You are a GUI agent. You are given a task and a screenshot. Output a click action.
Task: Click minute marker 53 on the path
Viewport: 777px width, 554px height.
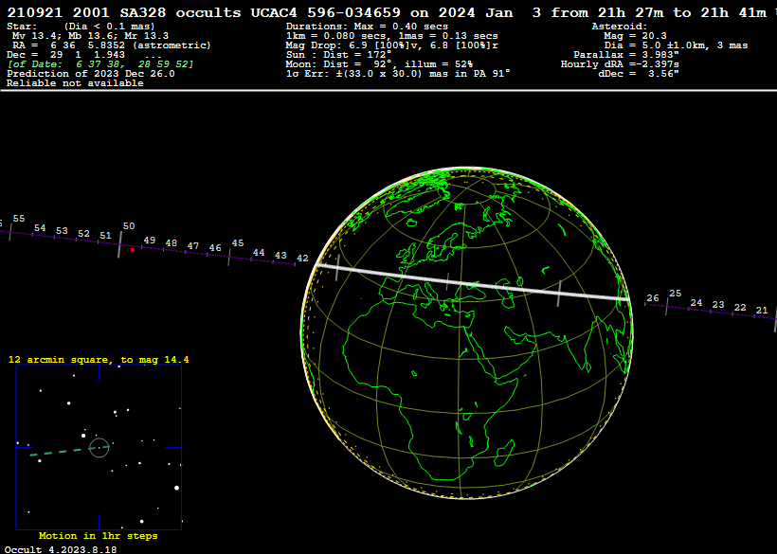tap(62, 231)
